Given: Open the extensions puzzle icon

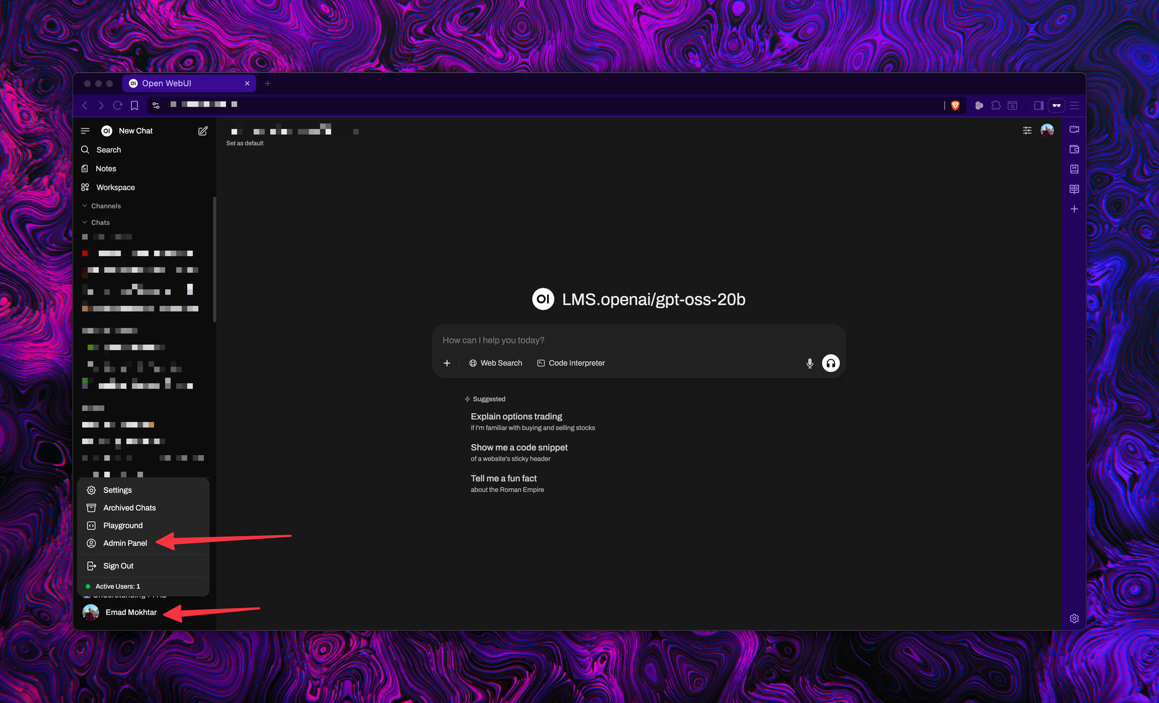Looking at the screenshot, I should pos(996,105).
